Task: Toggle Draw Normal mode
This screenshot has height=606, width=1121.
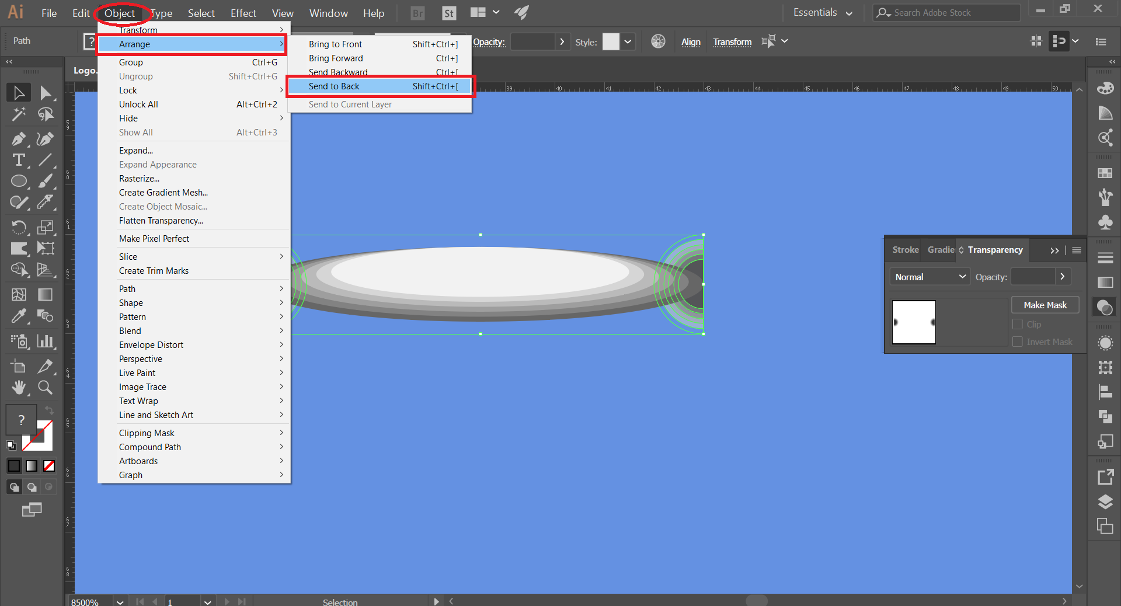Action: point(14,487)
